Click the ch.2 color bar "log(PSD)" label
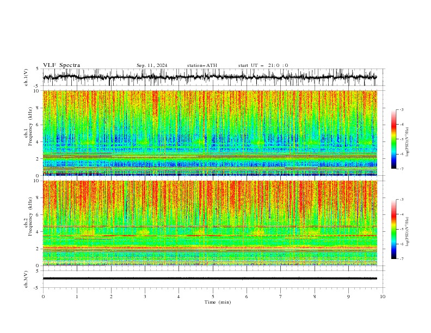This screenshot has height=333, width=431. click(x=407, y=232)
